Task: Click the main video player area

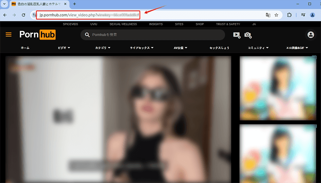Action: 118,119
